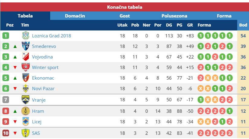The image size is (249, 139).
Task: Click the Loznica Grad 2018 club crest
Action: point(26,36)
